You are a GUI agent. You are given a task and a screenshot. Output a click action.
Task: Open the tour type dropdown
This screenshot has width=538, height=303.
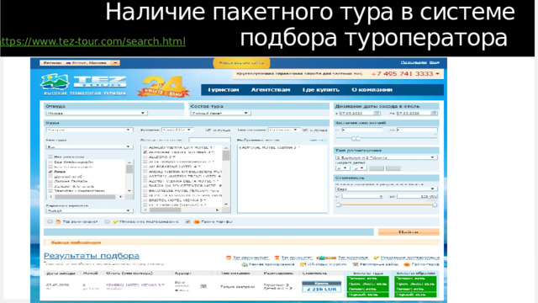pyautogui.click(x=89, y=146)
